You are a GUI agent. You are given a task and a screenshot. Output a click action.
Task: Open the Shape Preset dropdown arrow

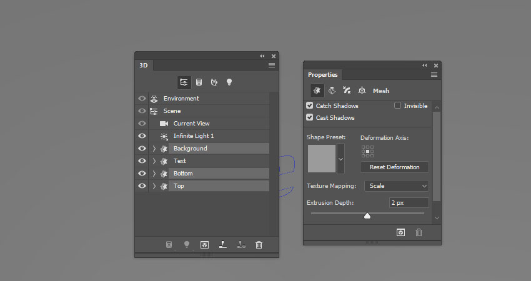[340, 159]
